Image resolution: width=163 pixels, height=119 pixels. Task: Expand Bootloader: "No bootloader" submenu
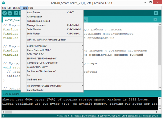pos(52,71)
